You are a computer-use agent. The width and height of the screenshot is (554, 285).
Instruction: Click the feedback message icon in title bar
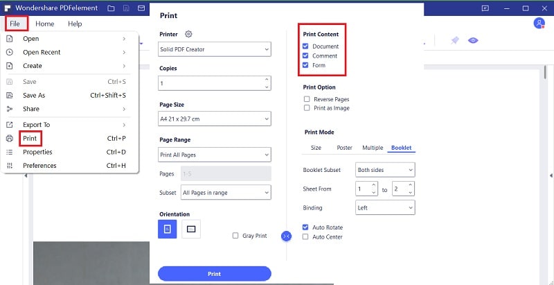pos(485,8)
